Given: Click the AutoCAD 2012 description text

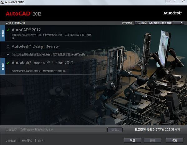Looking at the screenshot, I should [x=51, y=36].
